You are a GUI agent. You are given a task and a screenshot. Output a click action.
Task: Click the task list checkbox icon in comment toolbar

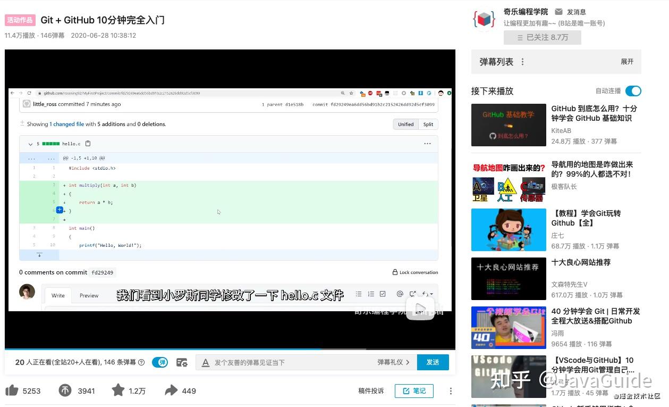383,293
